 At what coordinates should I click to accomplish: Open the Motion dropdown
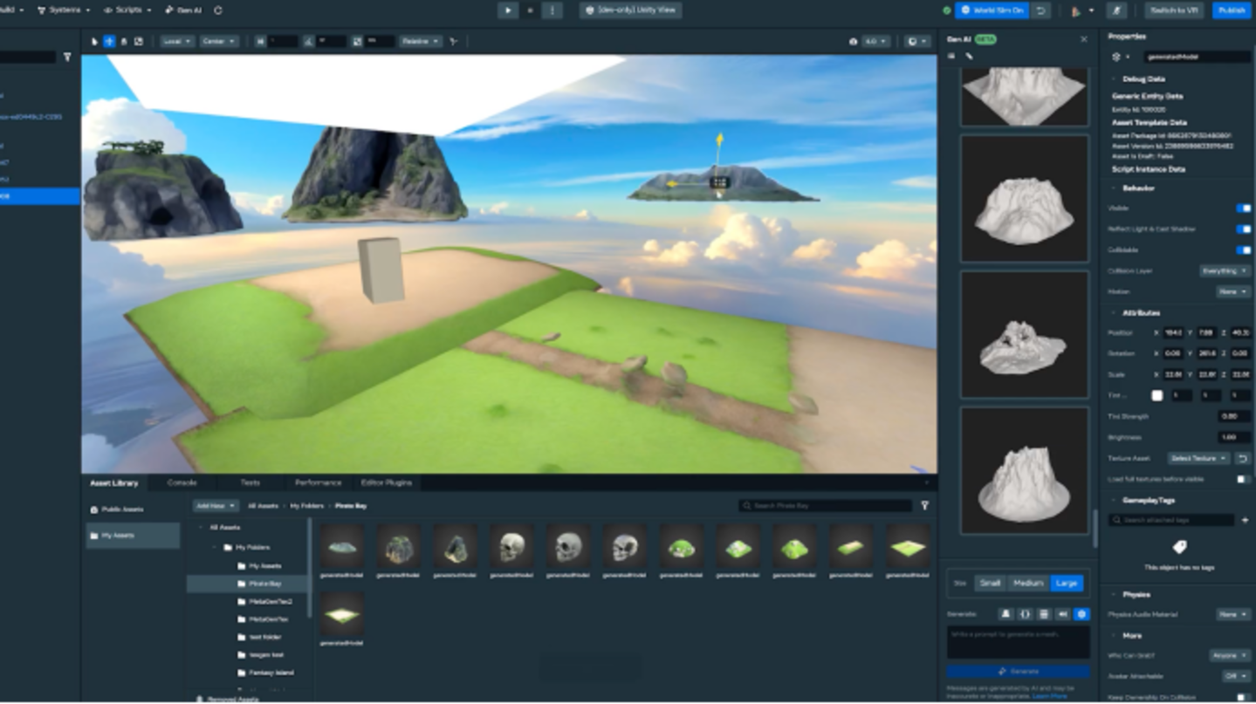point(1232,292)
